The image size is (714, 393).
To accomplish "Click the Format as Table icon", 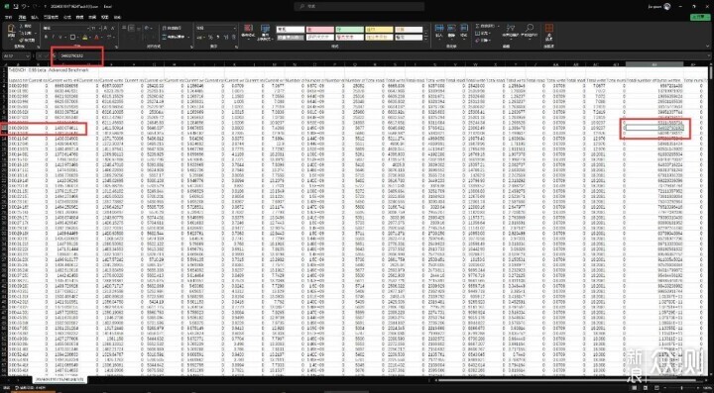I will (265, 32).
